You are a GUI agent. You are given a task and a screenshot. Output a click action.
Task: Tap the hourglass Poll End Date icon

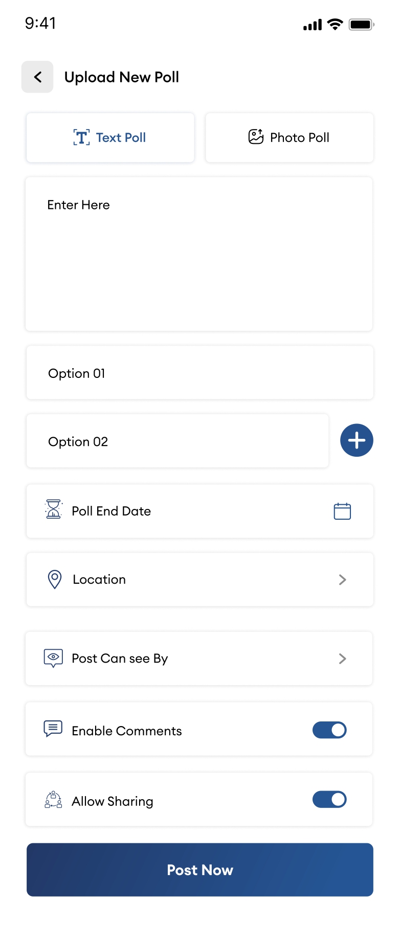[53, 509]
